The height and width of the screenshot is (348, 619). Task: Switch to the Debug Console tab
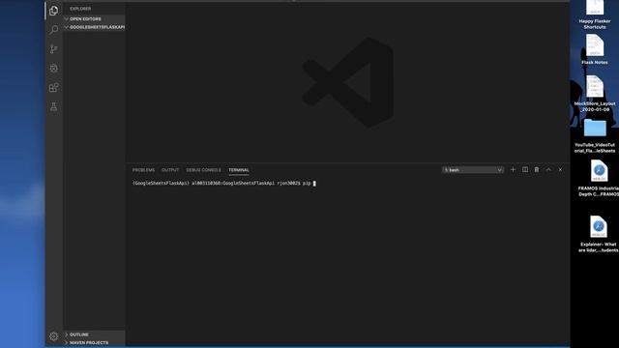tap(203, 170)
